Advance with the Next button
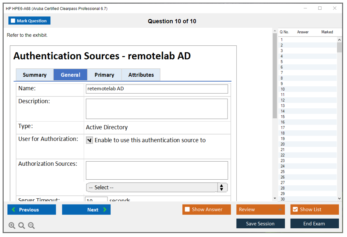Viewport: 347px width, 237px height. click(x=86, y=210)
